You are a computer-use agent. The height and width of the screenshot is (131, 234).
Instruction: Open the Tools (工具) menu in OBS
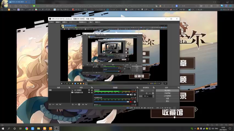(x=91, y=22)
